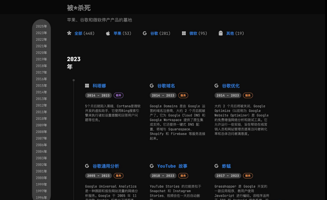This screenshot has width=327, height=200.
Task: Click the Microsoft logo filter icon
Action: coord(184,33)
